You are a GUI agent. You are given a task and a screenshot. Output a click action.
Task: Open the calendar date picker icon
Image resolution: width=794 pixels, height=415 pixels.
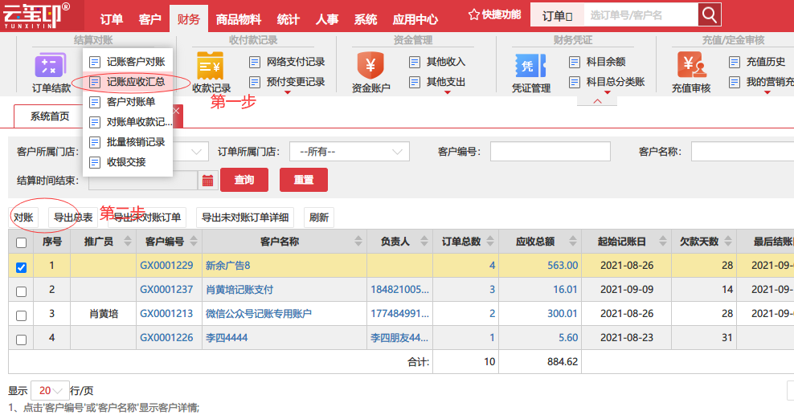[x=207, y=181]
